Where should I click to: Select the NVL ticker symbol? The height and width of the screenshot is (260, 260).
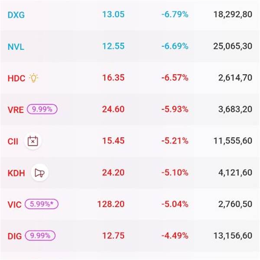click(x=16, y=46)
